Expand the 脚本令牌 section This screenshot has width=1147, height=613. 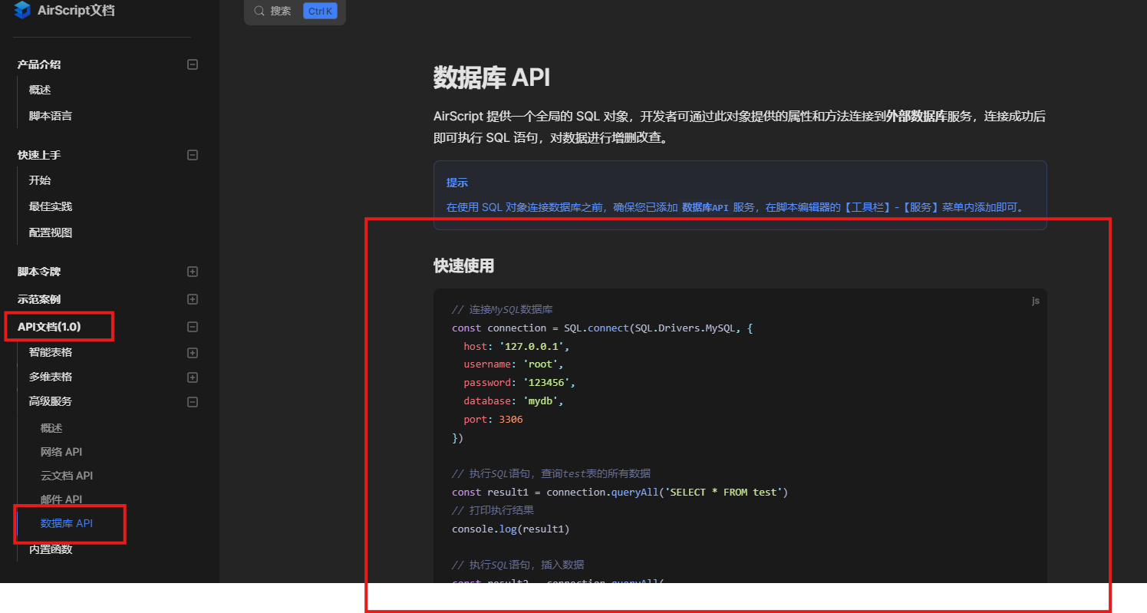193,272
